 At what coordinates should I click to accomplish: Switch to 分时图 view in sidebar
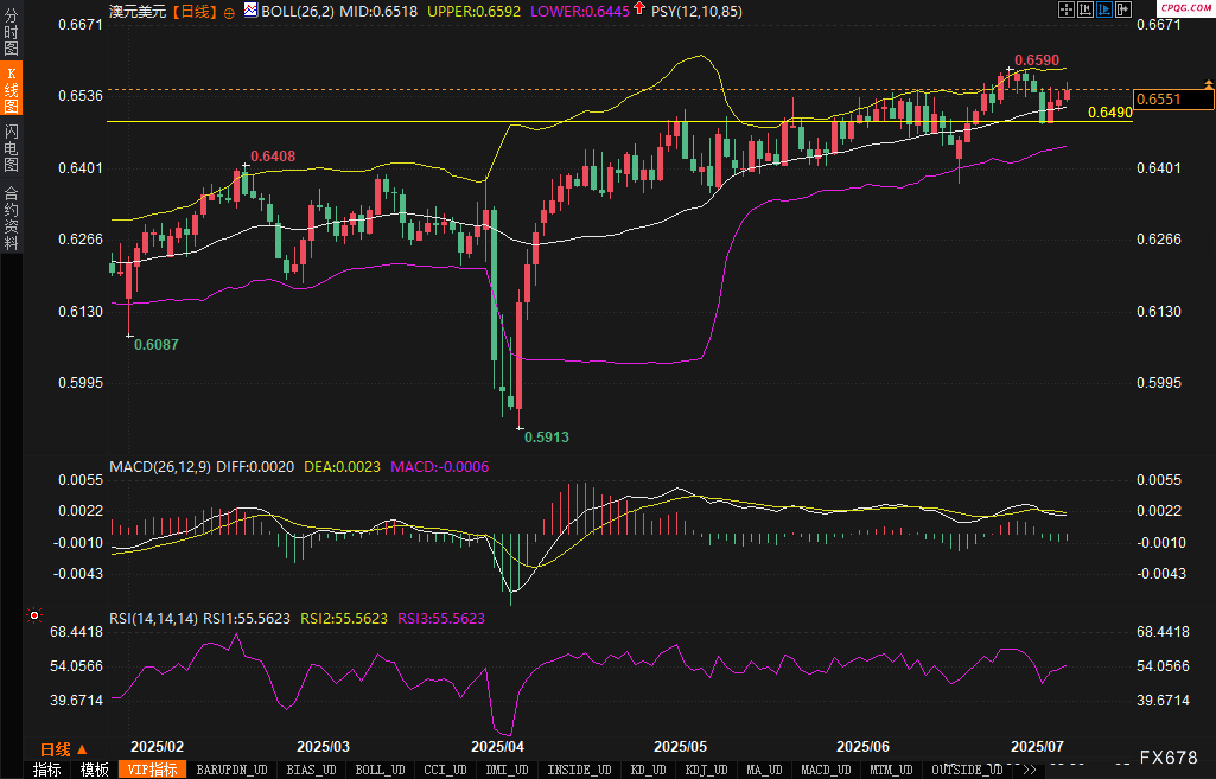pyautogui.click(x=11, y=32)
